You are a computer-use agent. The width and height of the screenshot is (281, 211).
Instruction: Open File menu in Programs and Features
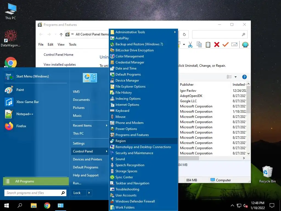click(x=41, y=45)
